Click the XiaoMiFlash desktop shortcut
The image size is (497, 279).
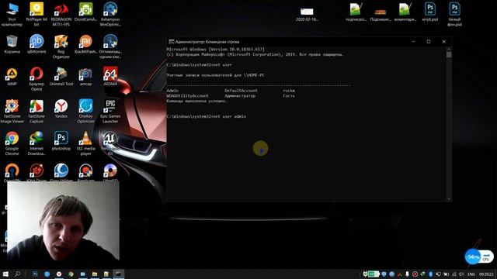tap(85, 44)
